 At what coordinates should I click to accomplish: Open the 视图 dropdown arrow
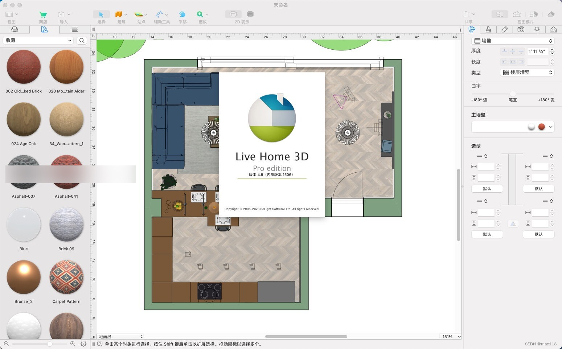tap(17, 15)
